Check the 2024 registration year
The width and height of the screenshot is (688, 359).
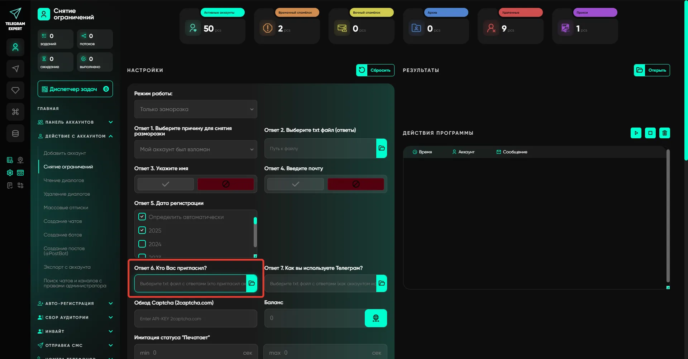point(142,244)
